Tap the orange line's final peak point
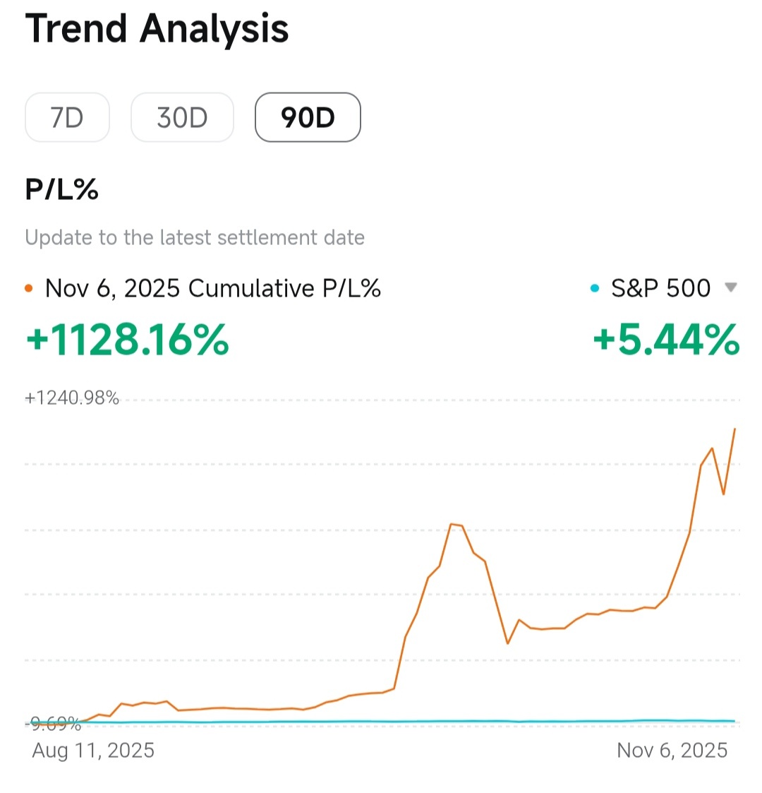The width and height of the screenshot is (762, 793). click(x=734, y=429)
